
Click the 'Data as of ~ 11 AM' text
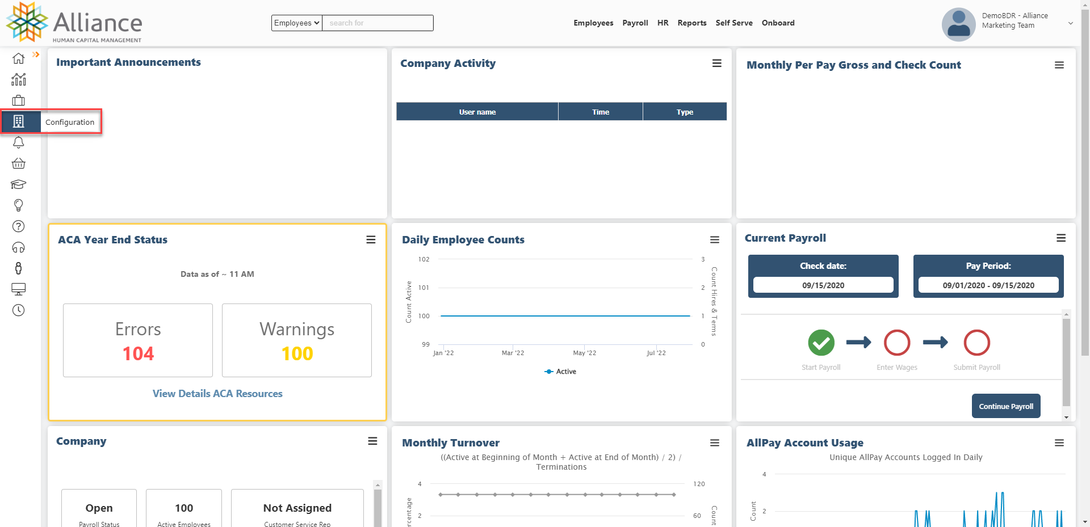[x=217, y=274]
